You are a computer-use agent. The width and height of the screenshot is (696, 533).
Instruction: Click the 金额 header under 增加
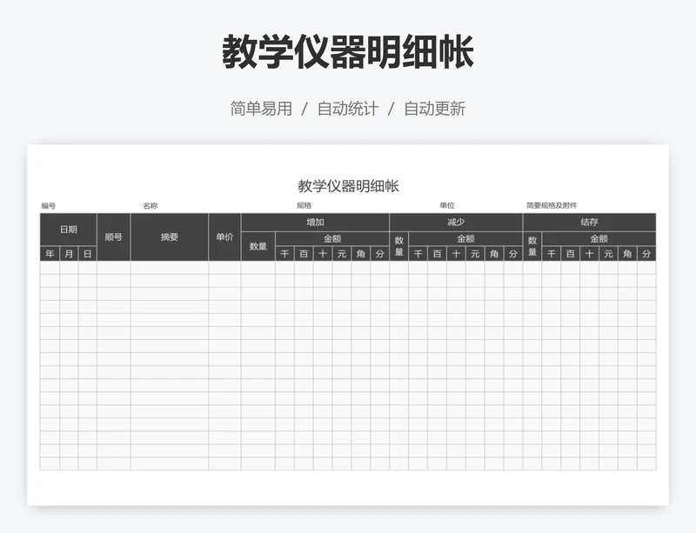332,239
